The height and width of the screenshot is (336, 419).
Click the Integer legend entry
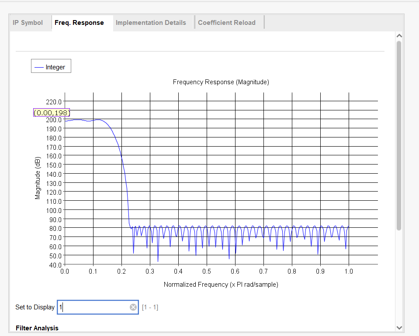click(55, 67)
